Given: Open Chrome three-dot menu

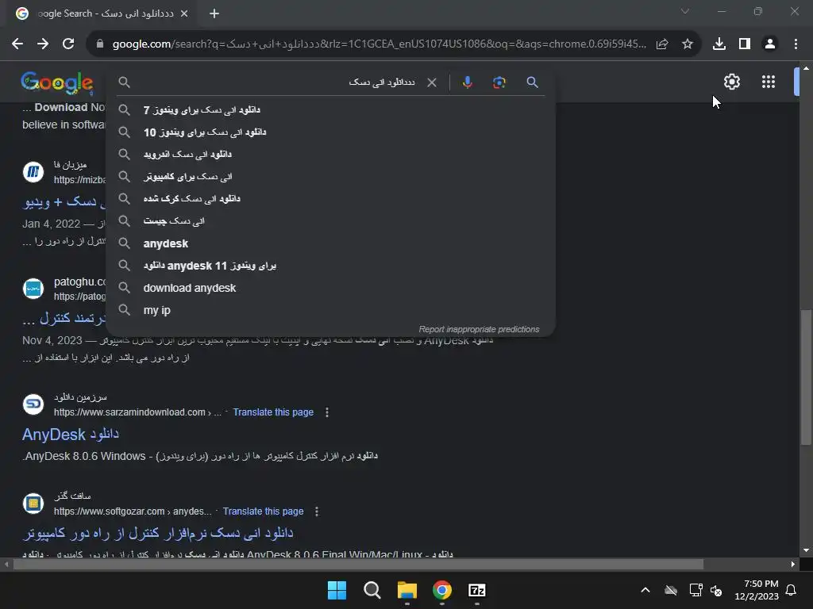Looking at the screenshot, I should [796, 44].
